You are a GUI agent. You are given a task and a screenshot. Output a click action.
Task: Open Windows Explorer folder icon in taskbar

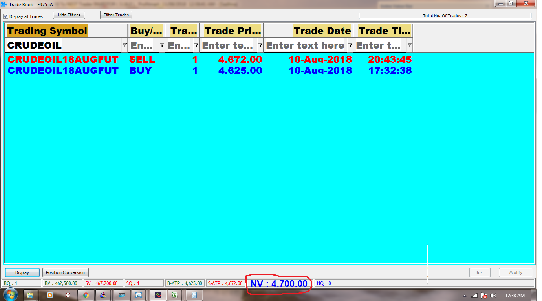[31, 295]
